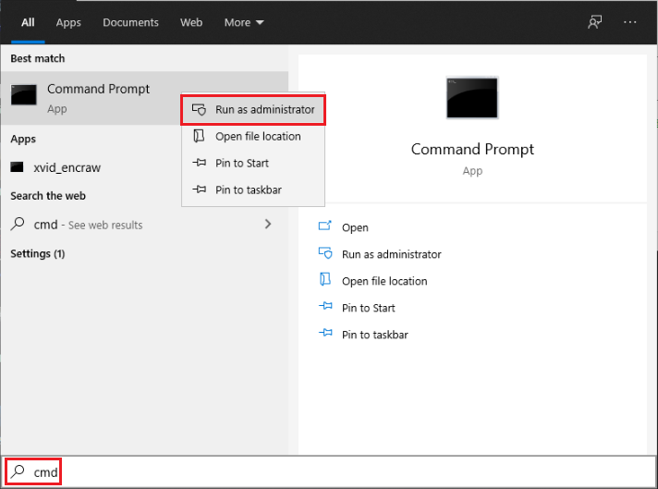This screenshot has height=489, width=658.
Task: Select Run as administrator in context menu
Action: point(264,109)
